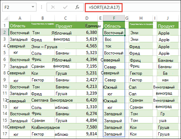Click cell F2 containing Восточный
The image size is (181, 139).
point(114,32)
